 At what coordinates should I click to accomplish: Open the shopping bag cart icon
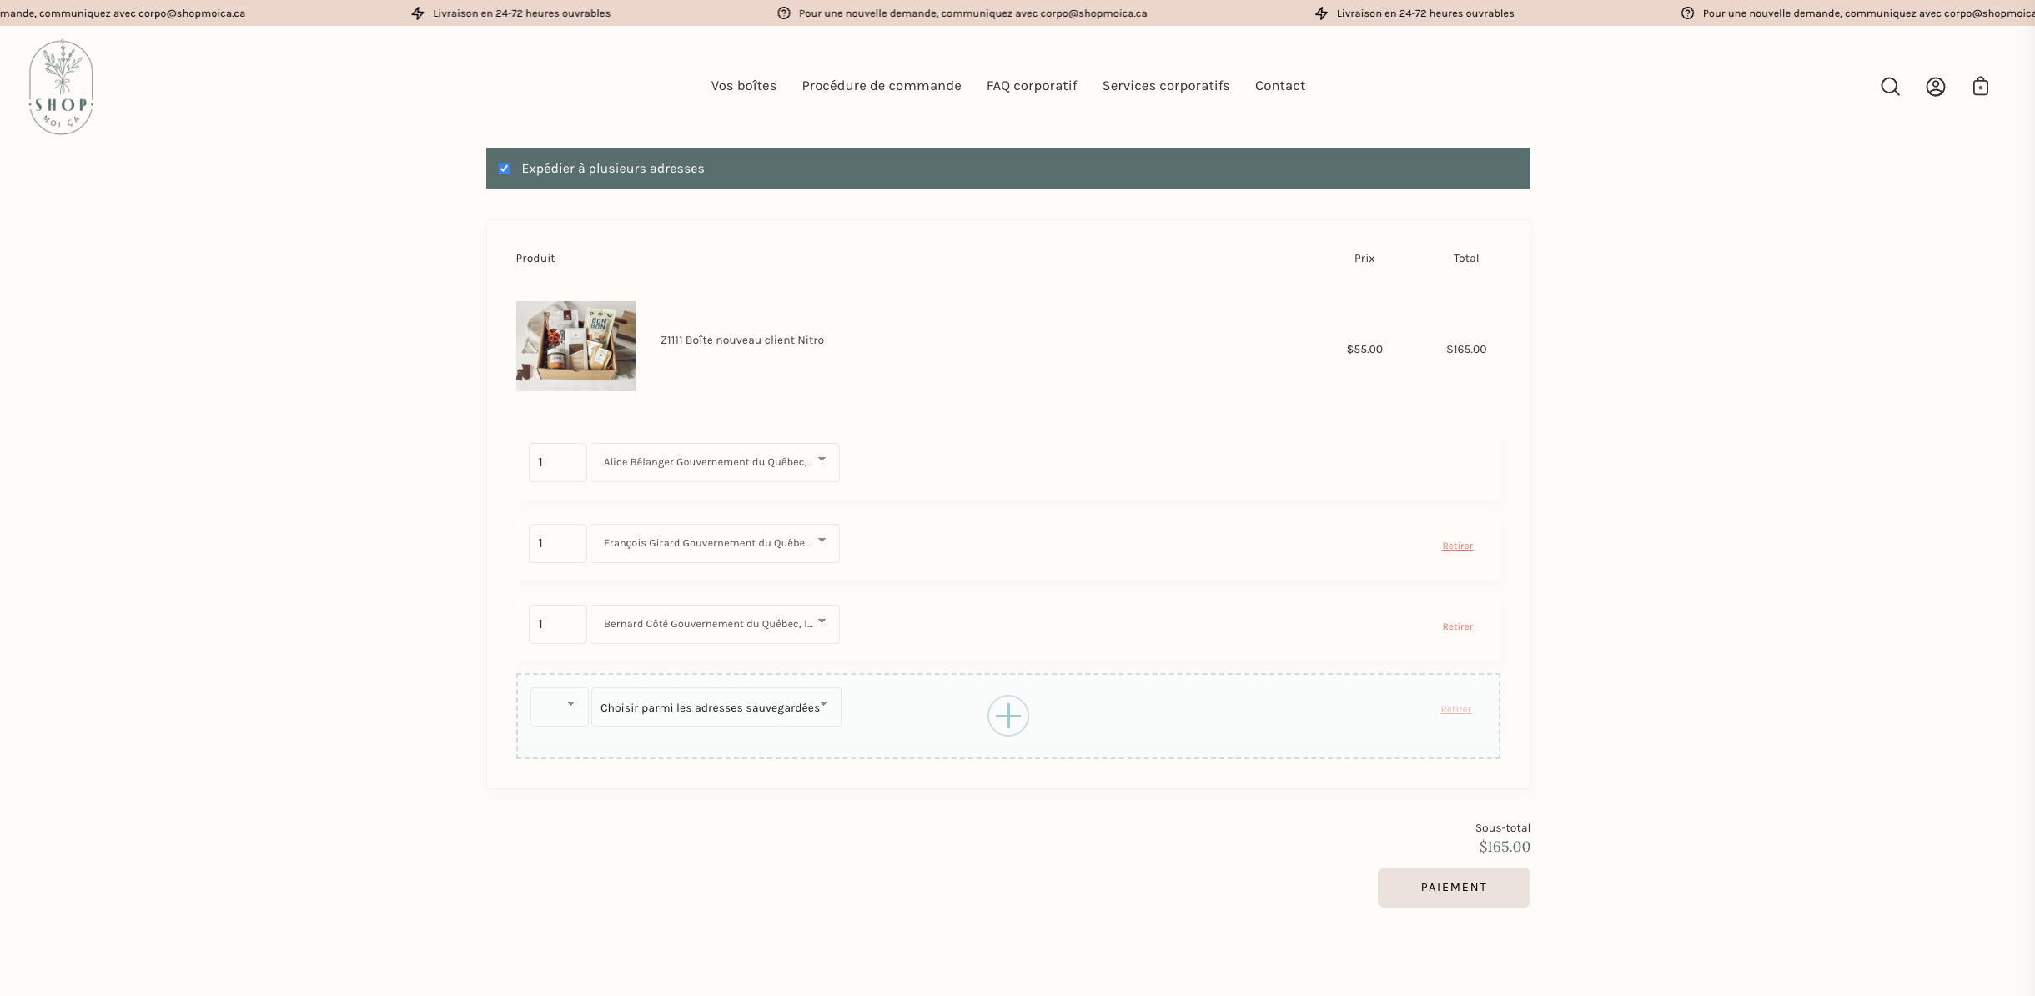[x=1980, y=86]
